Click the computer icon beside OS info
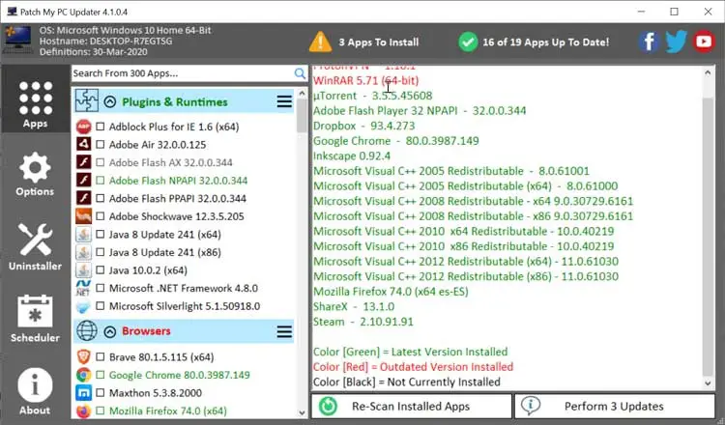The image size is (725, 425). tap(18, 40)
